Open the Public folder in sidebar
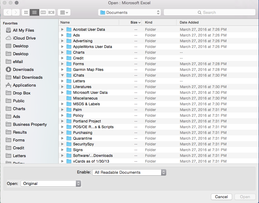The width and height of the screenshot is (259, 203). tap(18, 101)
